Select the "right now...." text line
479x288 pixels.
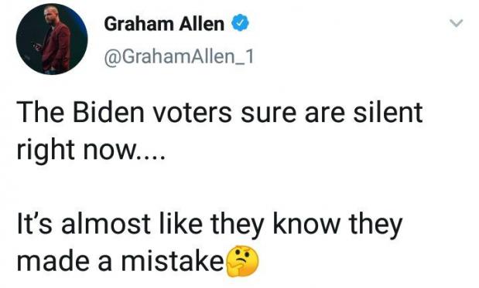coord(91,151)
